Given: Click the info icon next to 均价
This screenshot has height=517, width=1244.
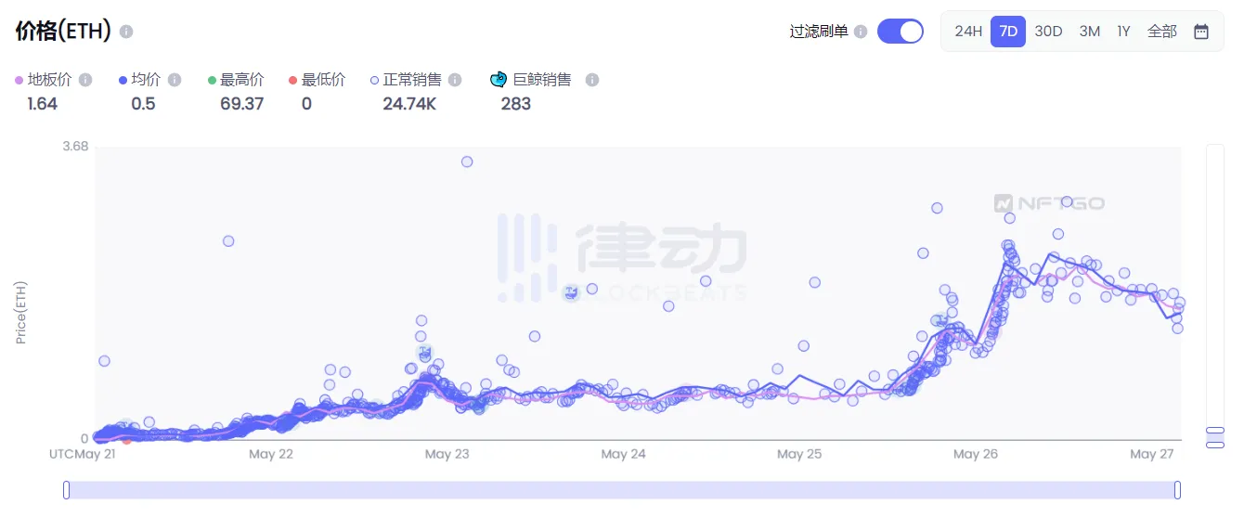Looking at the screenshot, I should [x=174, y=80].
